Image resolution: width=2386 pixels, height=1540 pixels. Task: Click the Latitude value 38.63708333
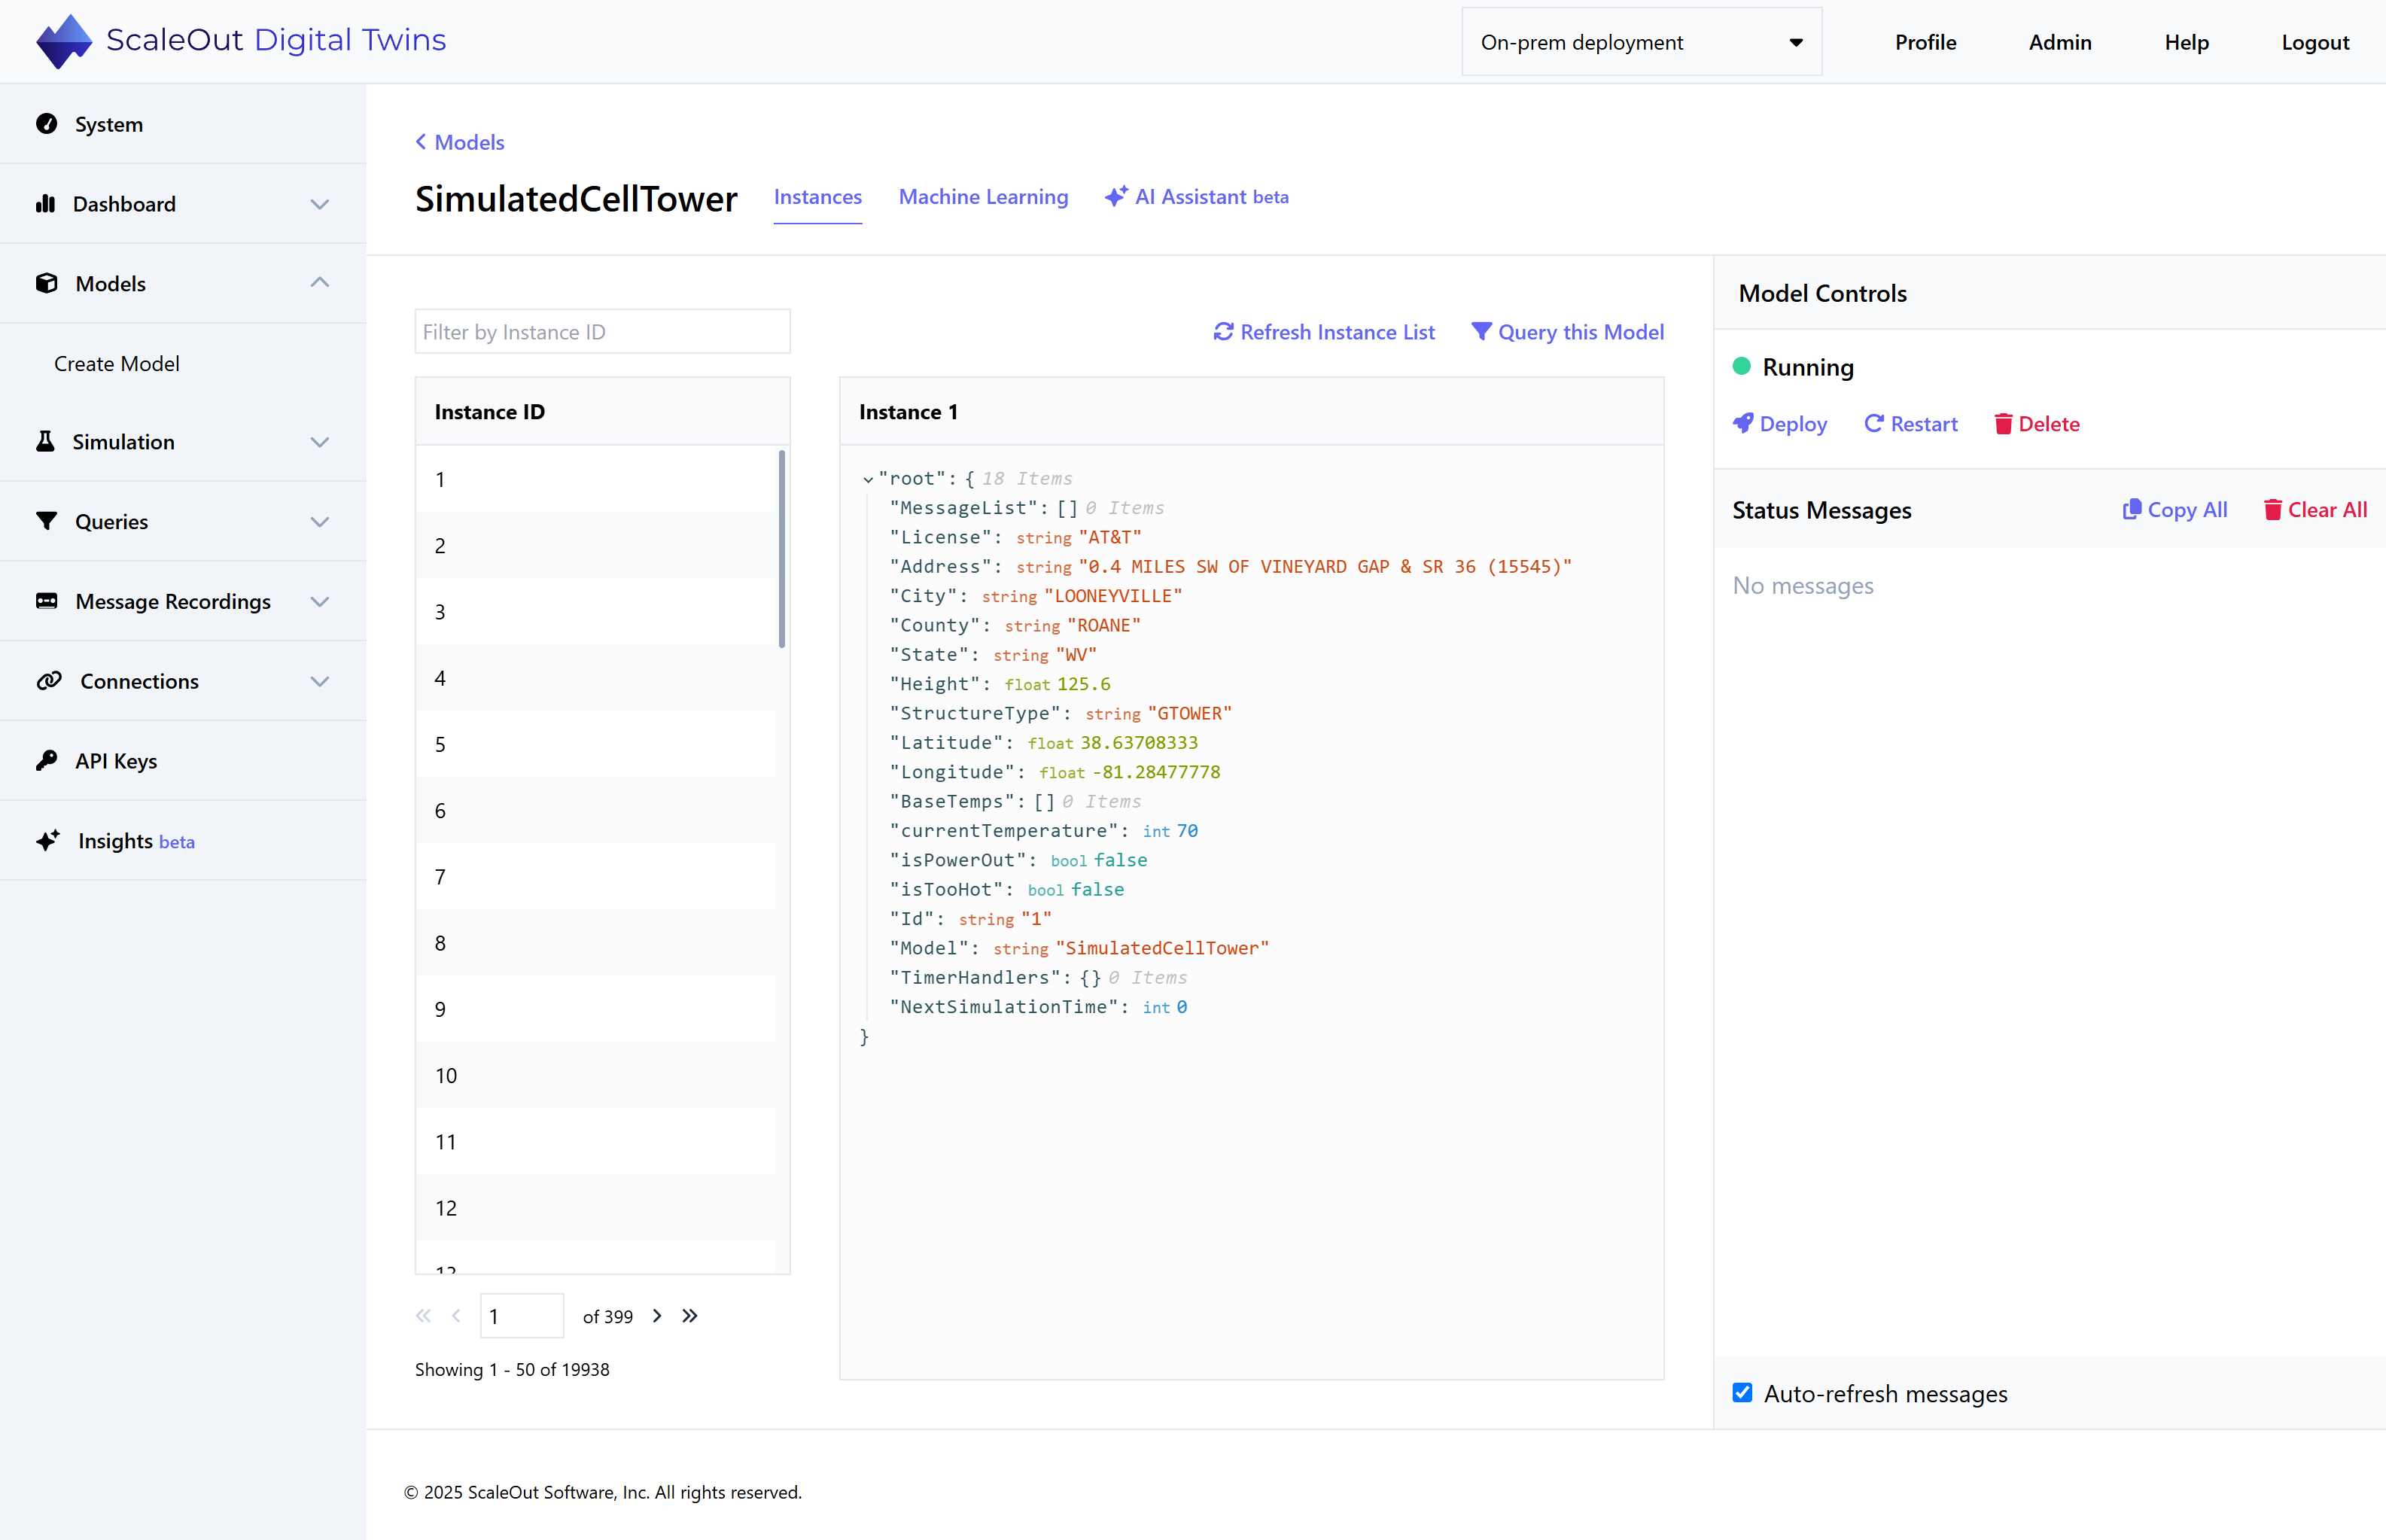coord(1138,743)
